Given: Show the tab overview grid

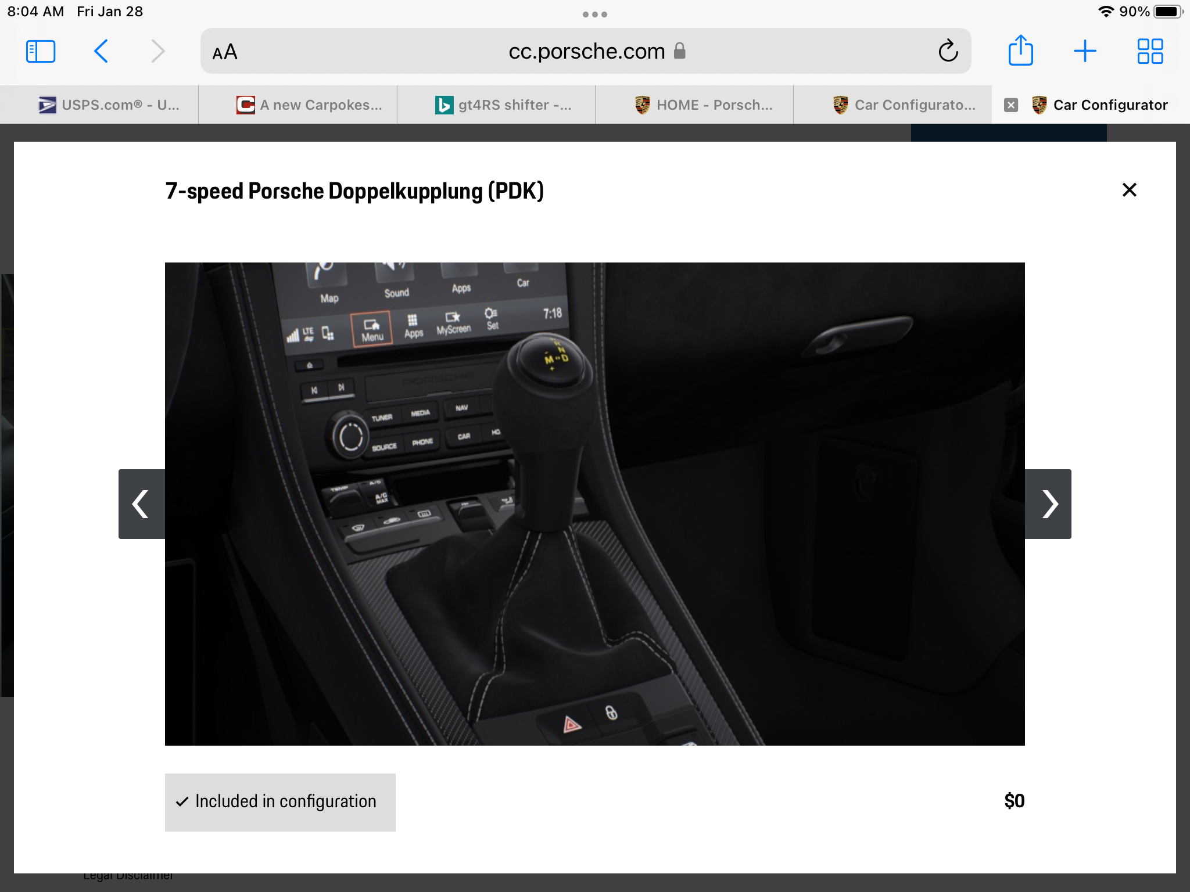Looking at the screenshot, I should pyautogui.click(x=1150, y=51).
